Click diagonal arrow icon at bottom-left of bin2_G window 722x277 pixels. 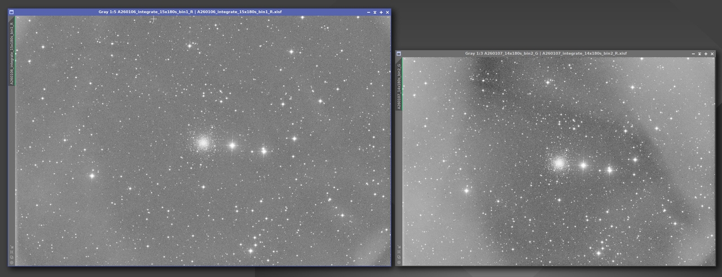pos(399,246)
